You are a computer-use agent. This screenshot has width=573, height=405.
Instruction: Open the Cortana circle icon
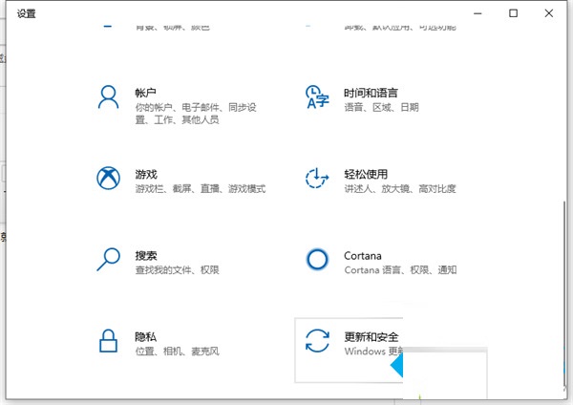tap(317, 259)
